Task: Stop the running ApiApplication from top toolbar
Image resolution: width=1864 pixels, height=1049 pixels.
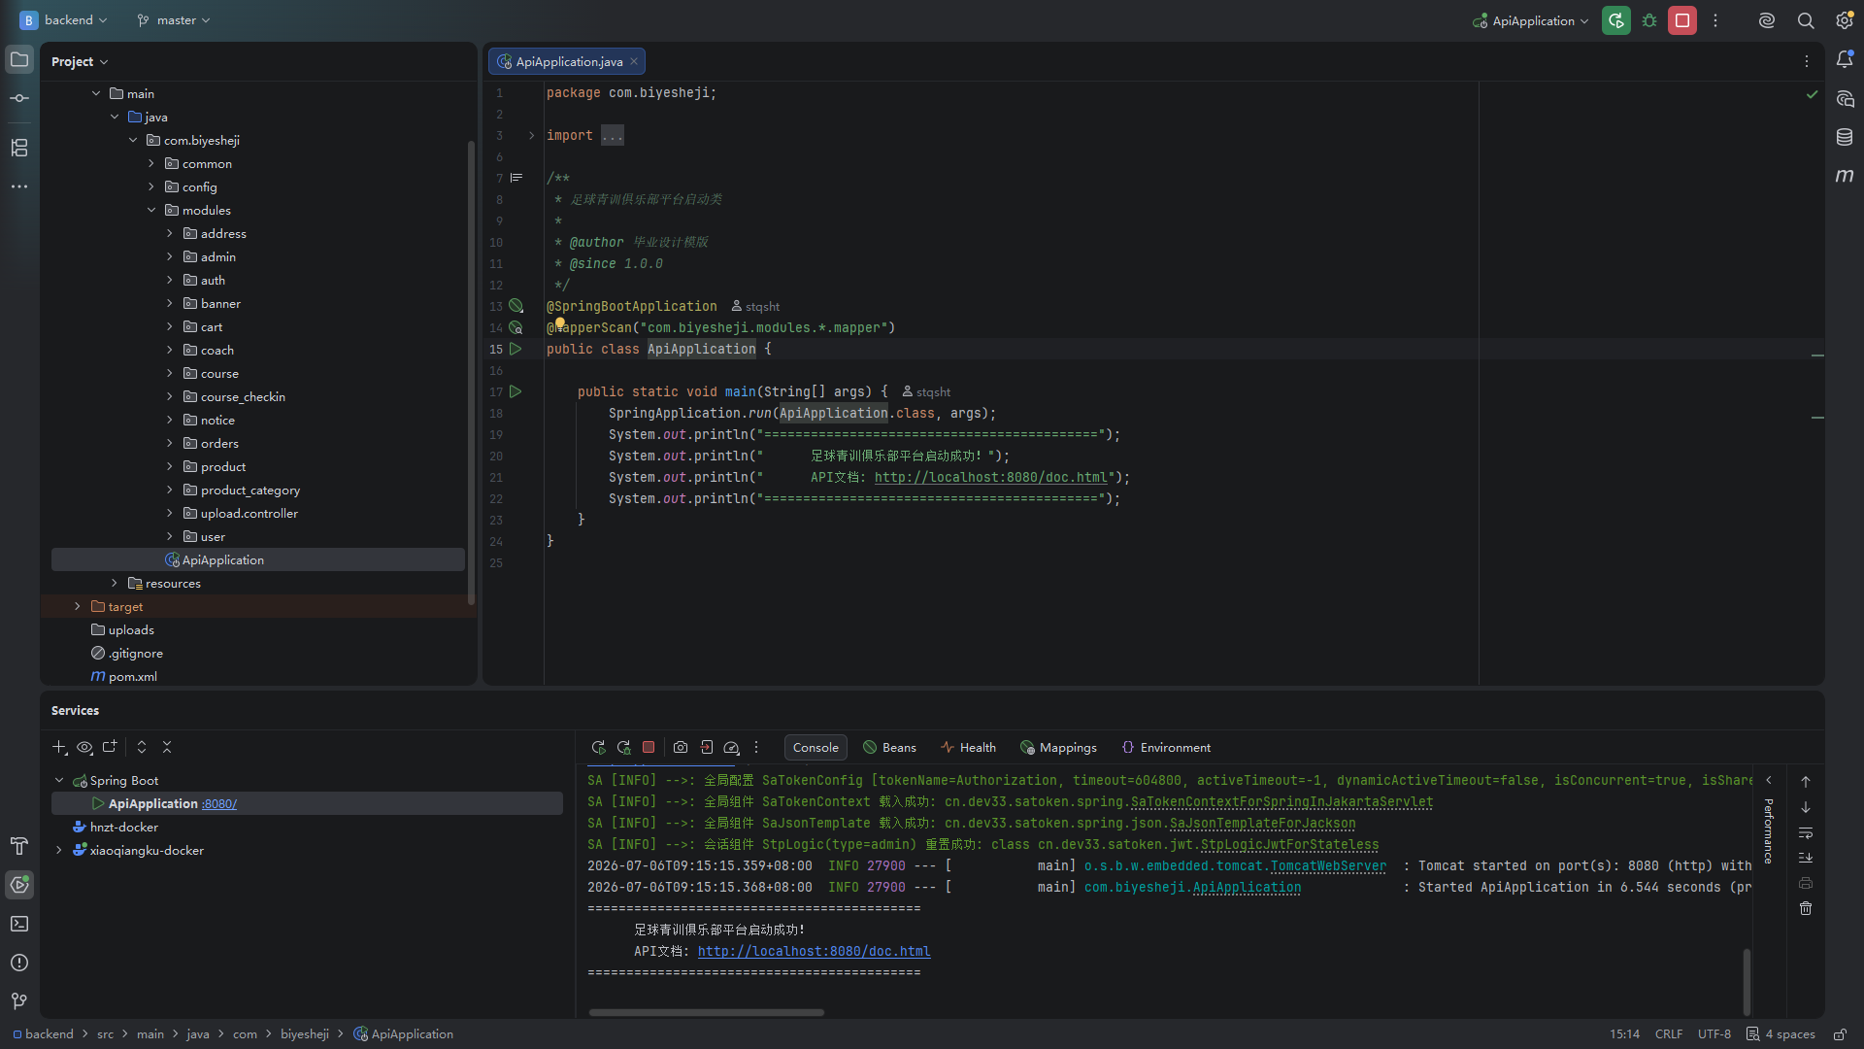Action: coord(1682,20)
